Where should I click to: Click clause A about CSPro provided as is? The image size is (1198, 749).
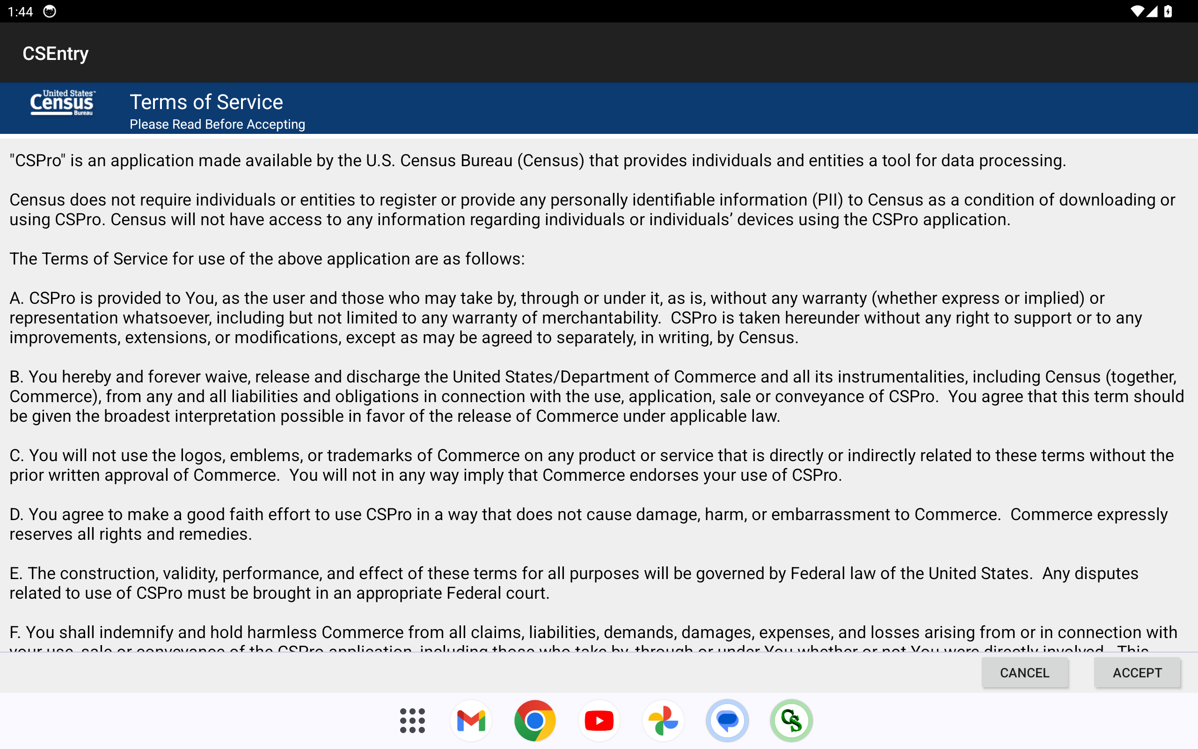575,317
